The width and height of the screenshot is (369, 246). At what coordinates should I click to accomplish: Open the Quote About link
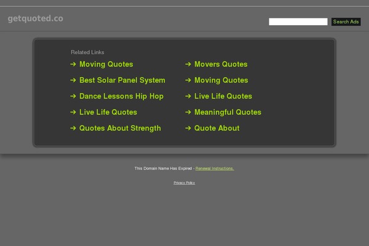(216, 128)
